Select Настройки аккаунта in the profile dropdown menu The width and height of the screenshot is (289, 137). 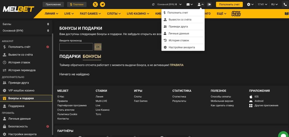coord(183,47)
